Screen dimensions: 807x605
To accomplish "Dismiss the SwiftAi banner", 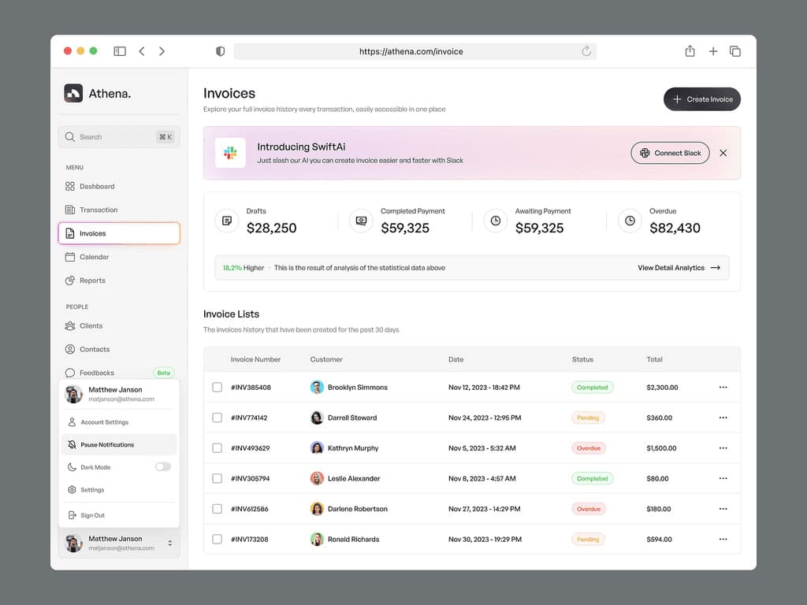I will pyautogui.click(x=723, y=153).
